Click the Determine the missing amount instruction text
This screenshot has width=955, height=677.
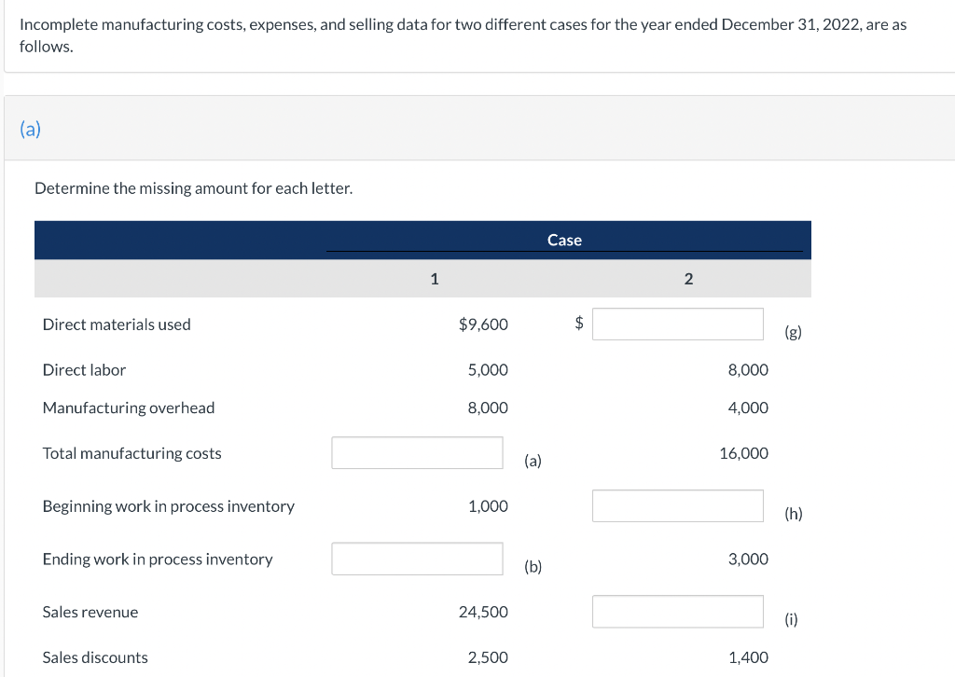coord(193,188)
